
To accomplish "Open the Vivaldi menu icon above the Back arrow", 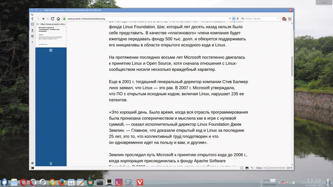I will click(32, 15).
